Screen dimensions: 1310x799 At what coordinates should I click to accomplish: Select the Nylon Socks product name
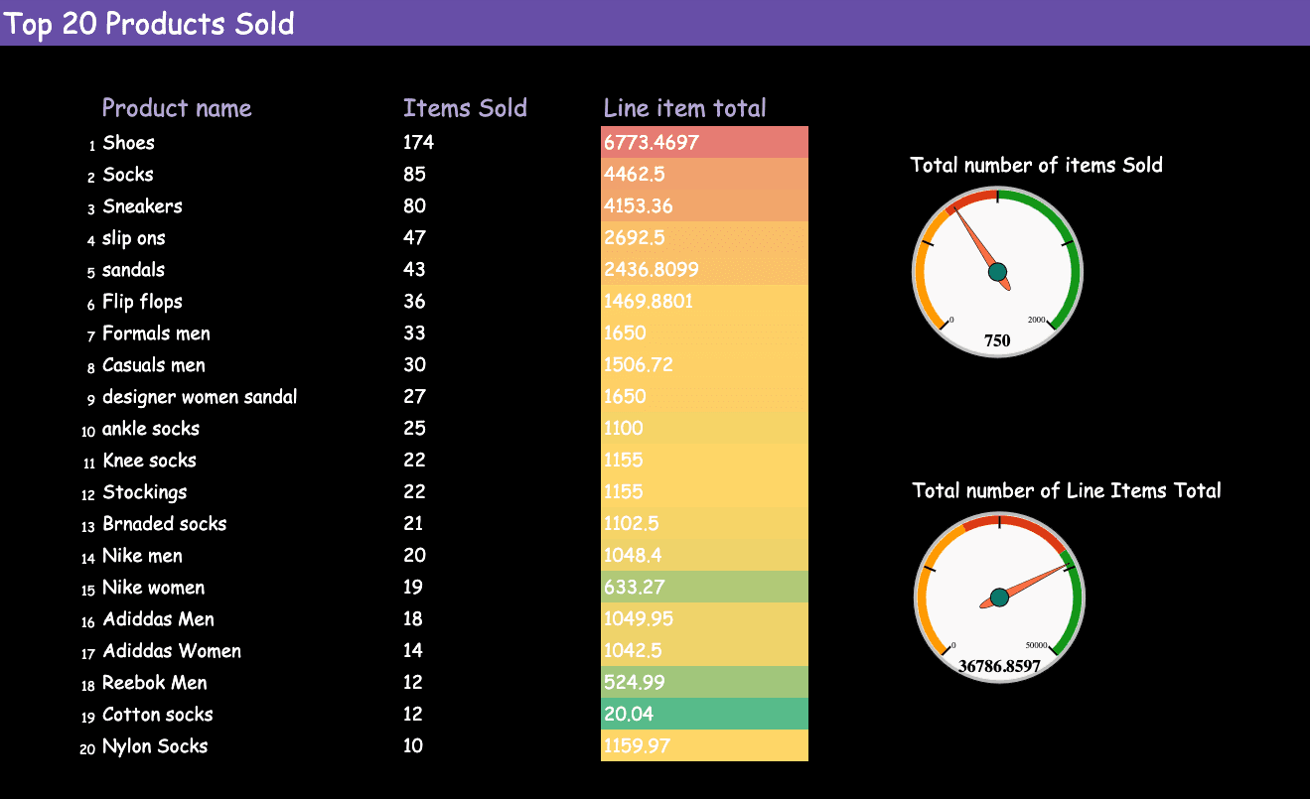(155, 746)
